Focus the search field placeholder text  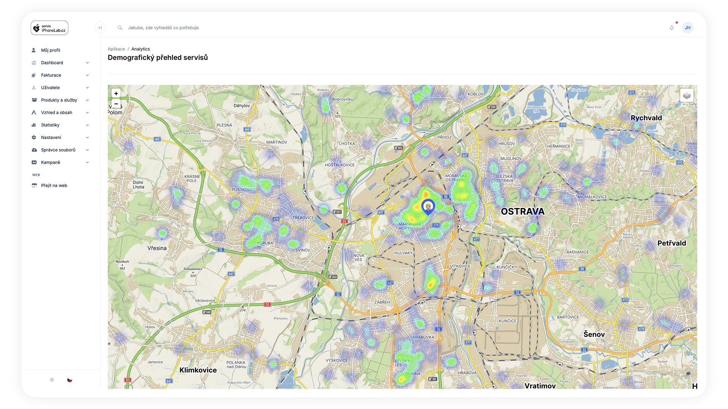163,28
